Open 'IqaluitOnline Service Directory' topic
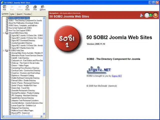 (23, 98)
